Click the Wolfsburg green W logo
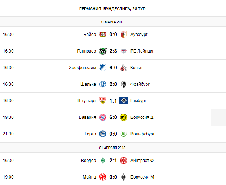 pyautogui.click(x=124, y=134)
